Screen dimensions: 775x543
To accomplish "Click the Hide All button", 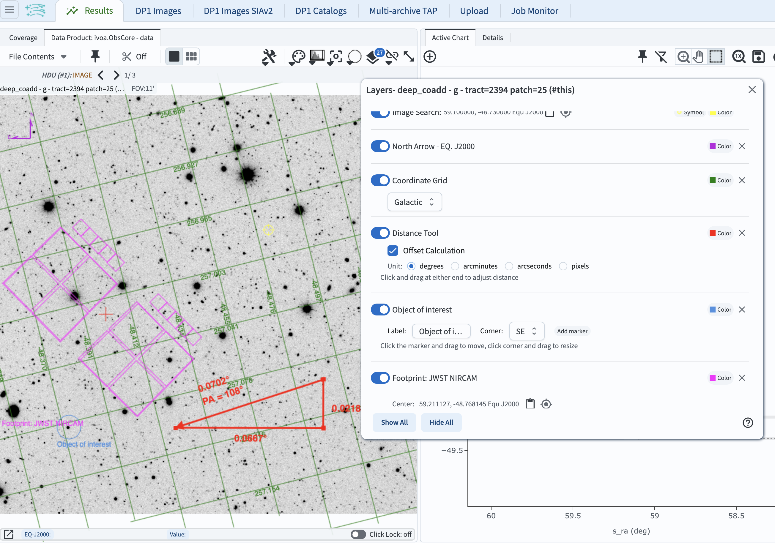I will tap(441, 422).
